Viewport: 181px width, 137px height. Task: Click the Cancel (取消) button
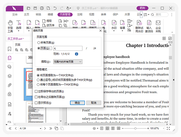94,103
